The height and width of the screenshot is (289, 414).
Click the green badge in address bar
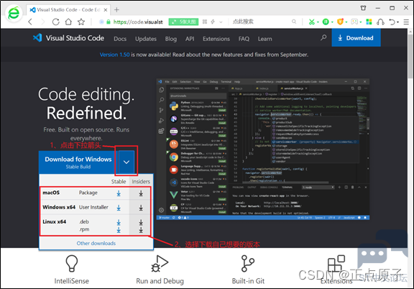(183, 22)
